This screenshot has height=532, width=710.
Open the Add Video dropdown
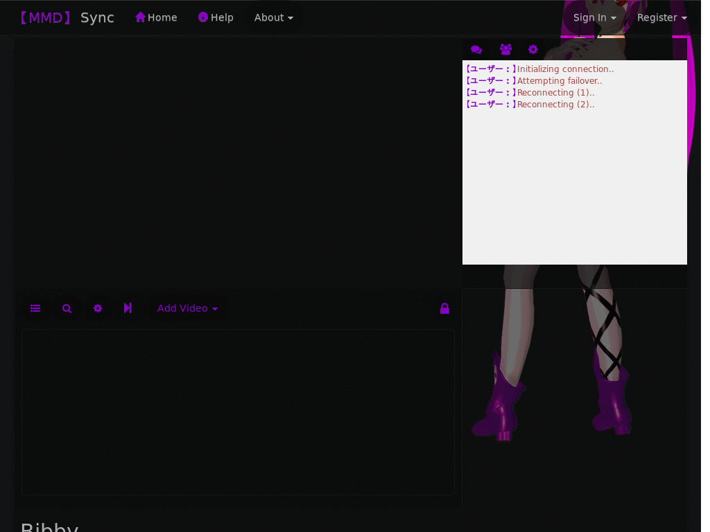[x=187, y=308]
